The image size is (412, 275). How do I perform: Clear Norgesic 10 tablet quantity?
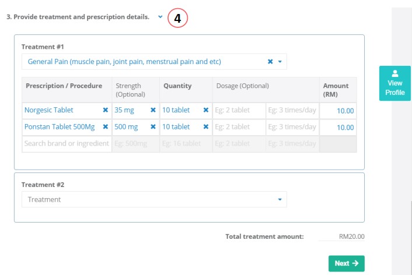point(206,110)
